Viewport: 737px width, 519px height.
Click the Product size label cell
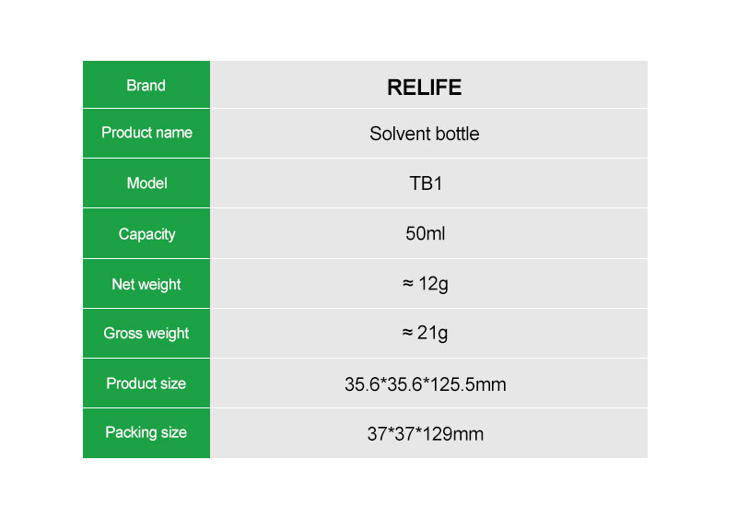point(146,383)
